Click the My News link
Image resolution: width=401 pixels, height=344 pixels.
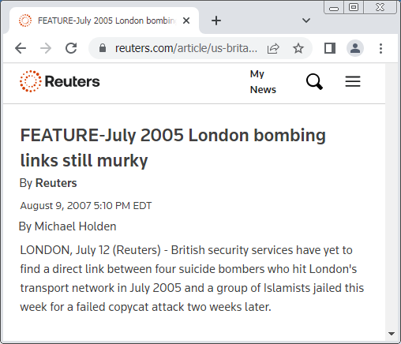pyautogui.click(x=263, y=81)
